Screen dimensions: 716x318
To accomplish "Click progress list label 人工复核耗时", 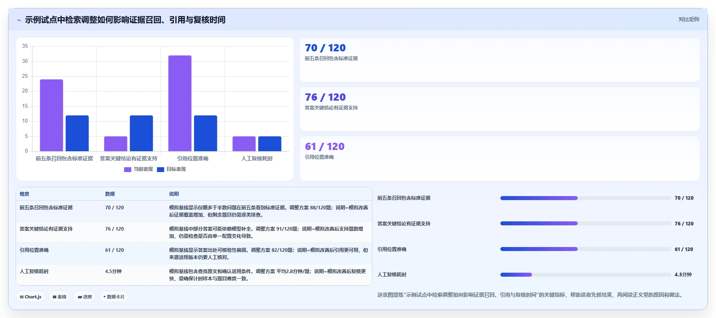I will (x=392, y=275).
